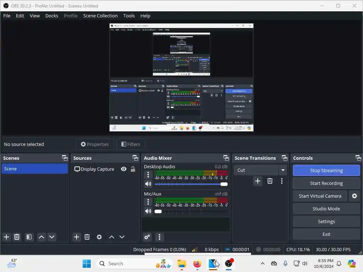The height and width of the screenshot is (272, 363).
Task: Open the Help menu
Action: tap(145, 16)
